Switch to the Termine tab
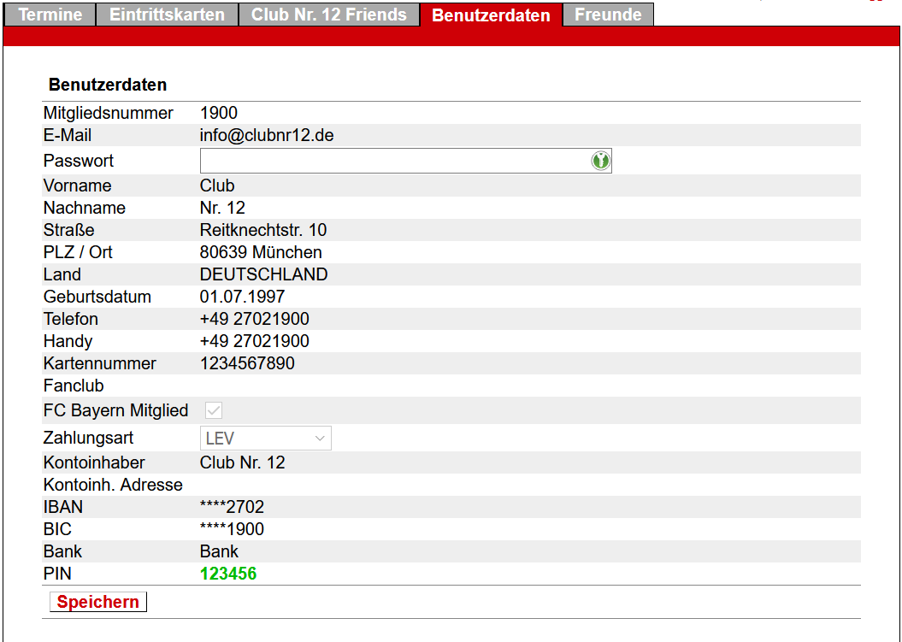902x642 pixels. pyautogui.click(x=50, y=15)
